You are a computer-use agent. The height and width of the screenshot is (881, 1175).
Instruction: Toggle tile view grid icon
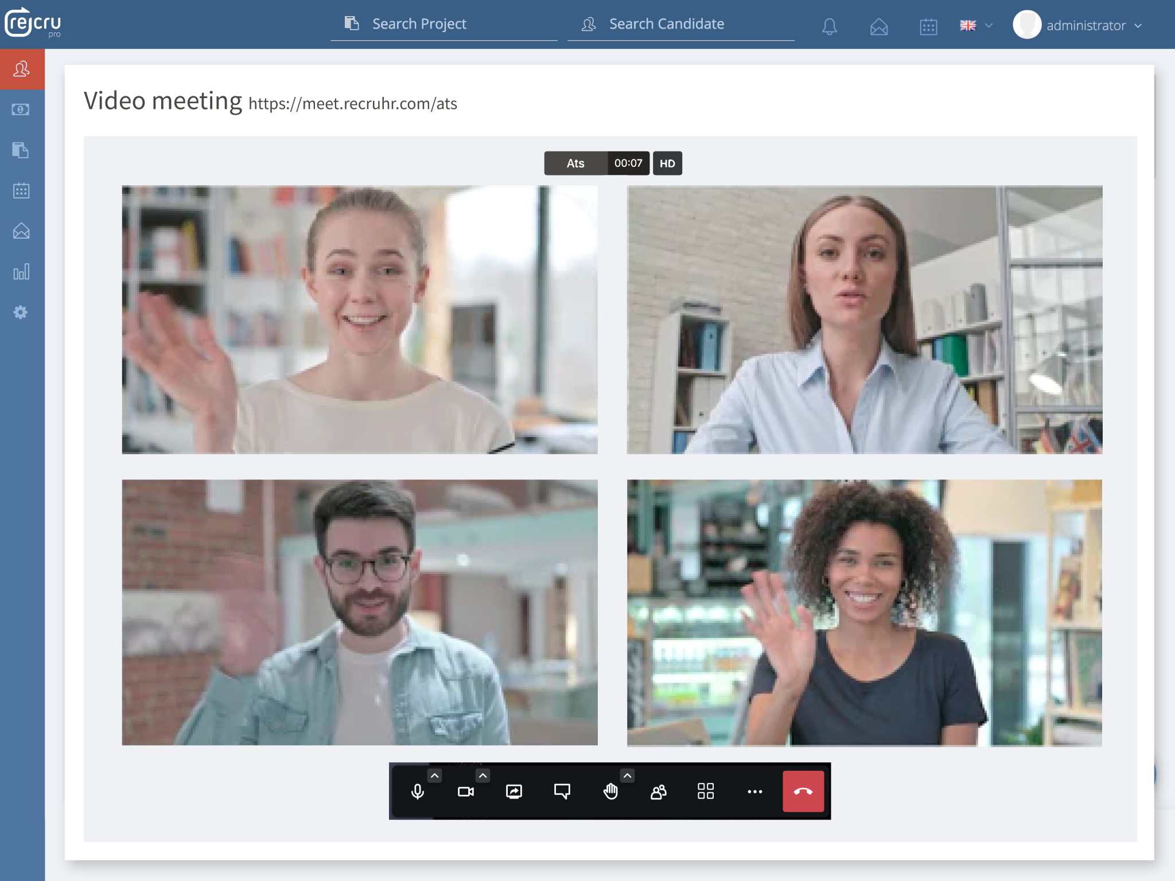706,792
